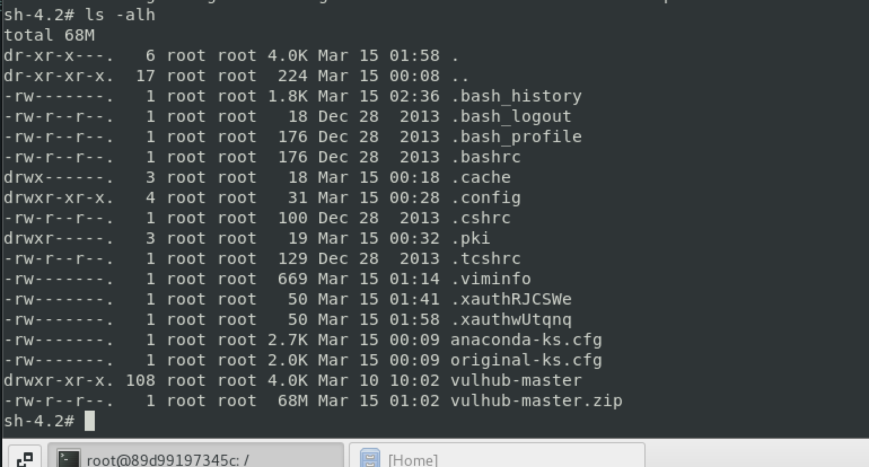Click the vulhub-master directory name
This screenshot has height=467, width=869.
(x=516, y=380)
